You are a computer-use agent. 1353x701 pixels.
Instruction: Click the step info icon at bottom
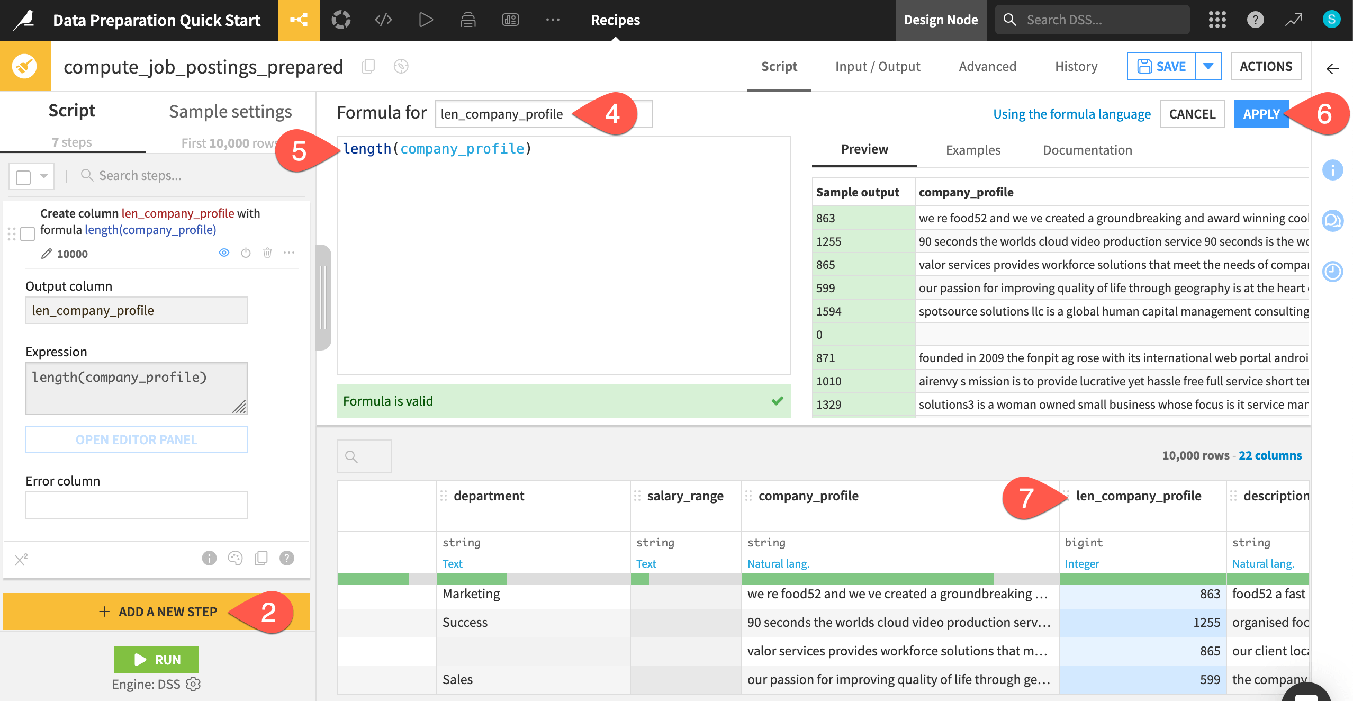(x=209, y=558)
